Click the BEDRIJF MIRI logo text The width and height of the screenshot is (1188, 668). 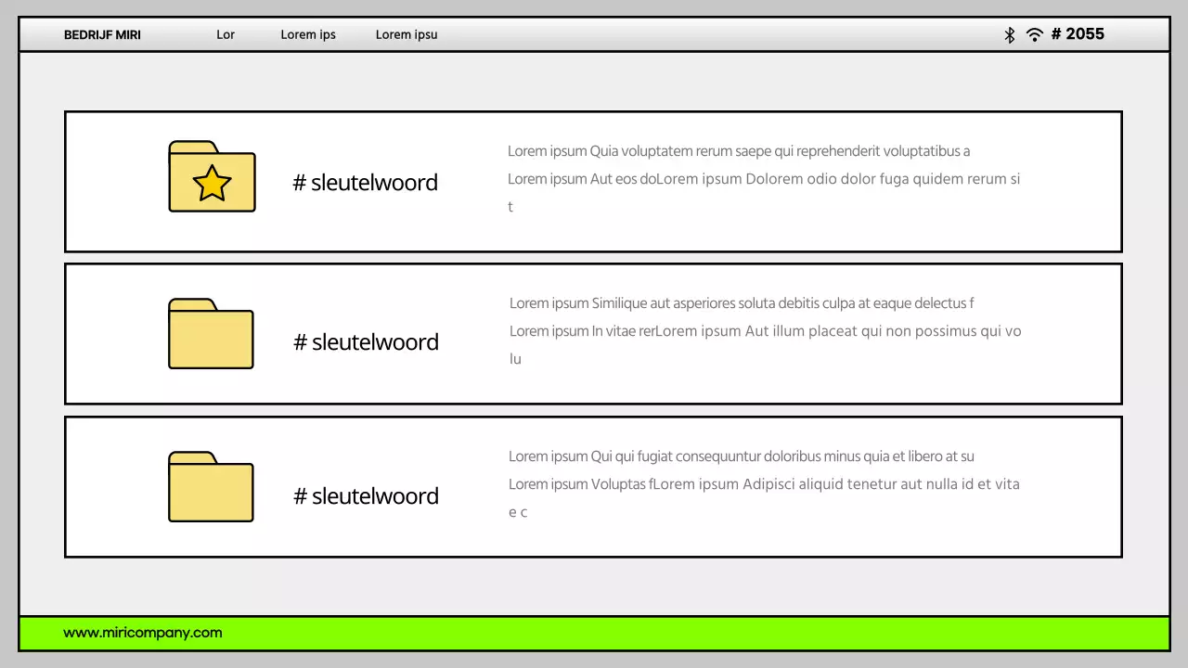(x=102, y=34)
